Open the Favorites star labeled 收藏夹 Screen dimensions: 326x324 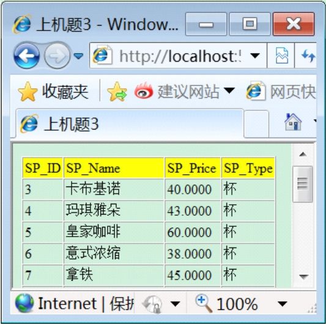53,92
